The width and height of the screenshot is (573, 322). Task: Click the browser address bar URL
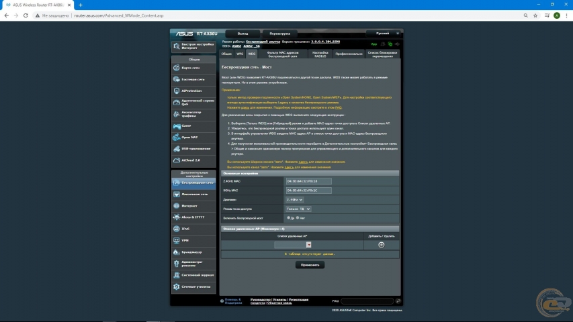119,15
